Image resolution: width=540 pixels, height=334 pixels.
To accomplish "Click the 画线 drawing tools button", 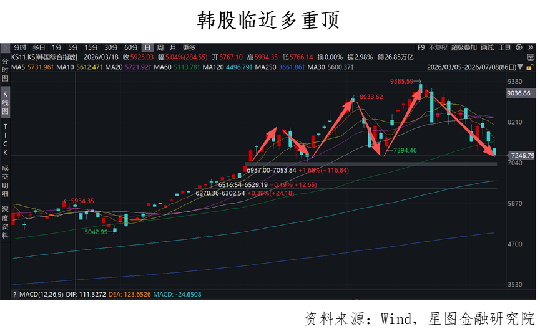I will point(488,47).
